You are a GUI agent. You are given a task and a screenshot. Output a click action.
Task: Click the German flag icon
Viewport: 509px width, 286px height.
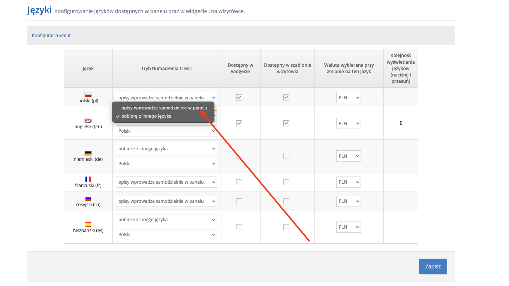(x=88, y=153)
